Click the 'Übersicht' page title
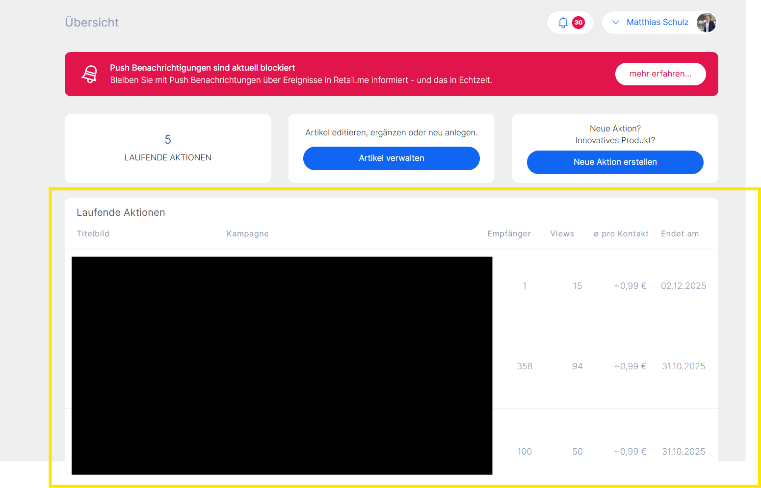The height and width of the screenshot is (488, 761). click(92, 23)
